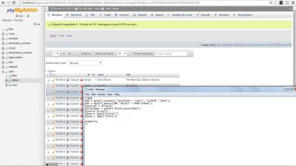
Task: Bookmark page with the star icon
Action: coord(275,3)
